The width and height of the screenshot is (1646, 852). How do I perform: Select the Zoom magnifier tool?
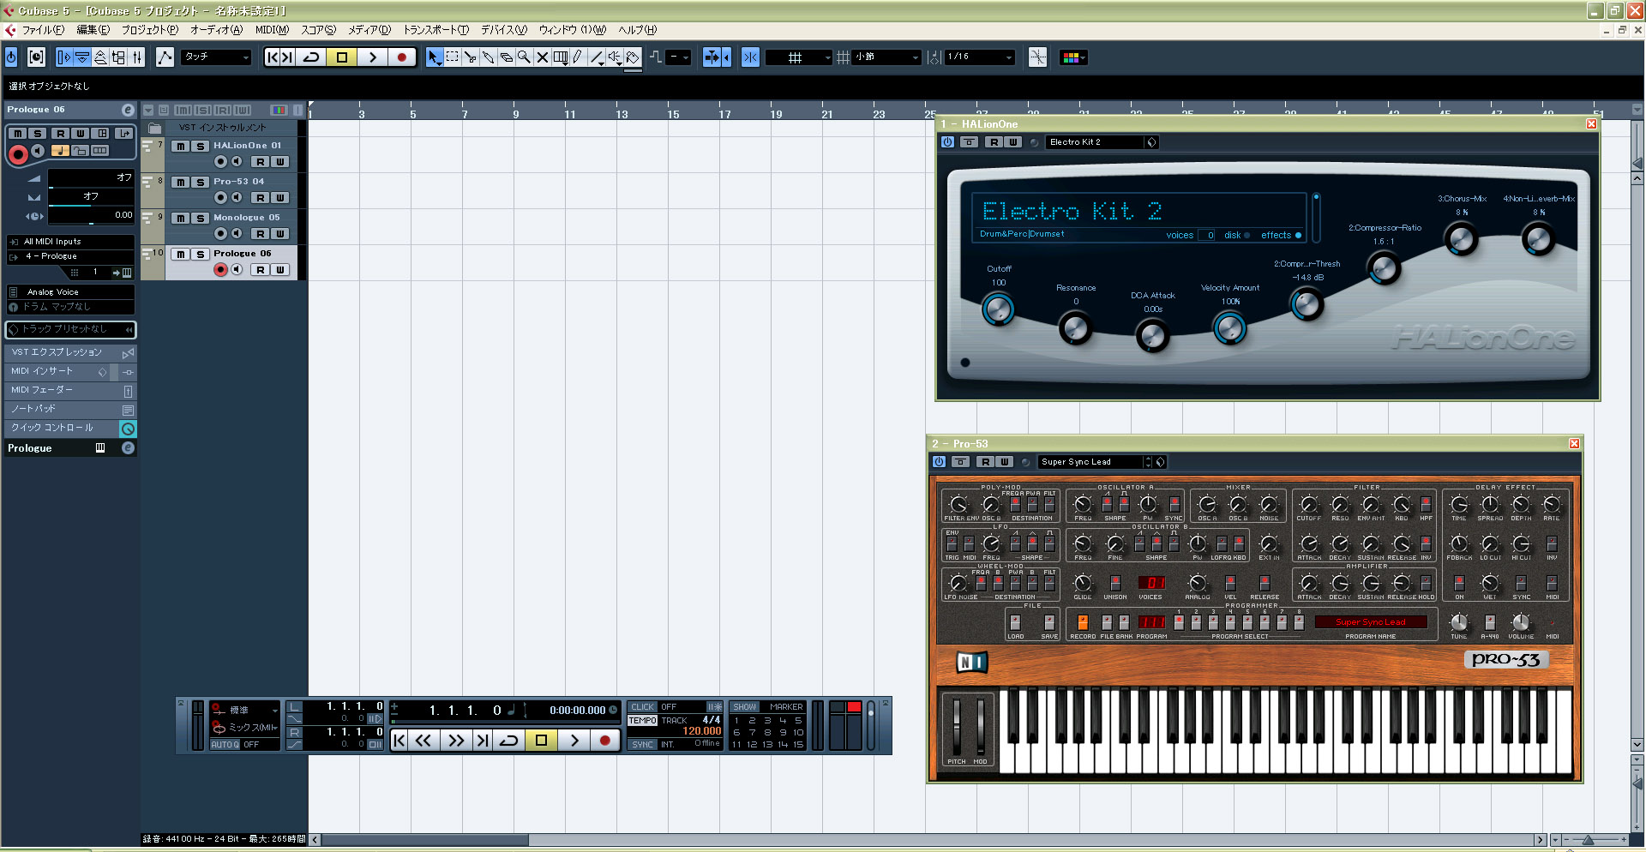click(x=524, y=57)
